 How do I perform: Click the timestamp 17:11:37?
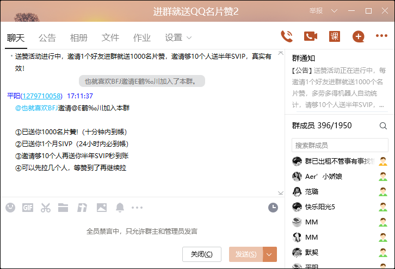pyautogui.click(x=80, y=96)
